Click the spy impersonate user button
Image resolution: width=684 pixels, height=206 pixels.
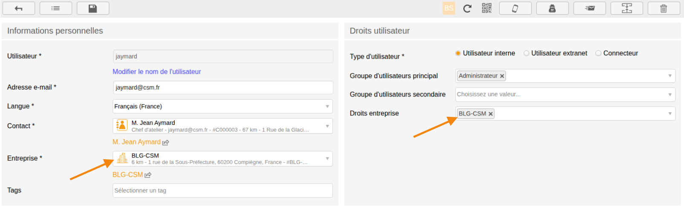(x=552, y=8)
